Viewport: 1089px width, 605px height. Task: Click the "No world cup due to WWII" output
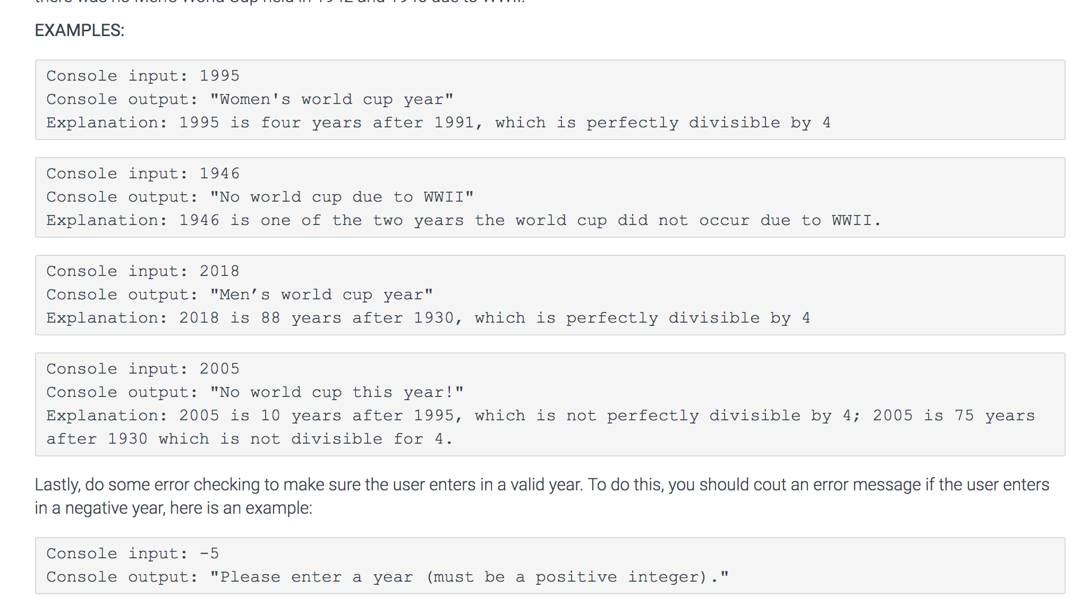coord(342,197)
